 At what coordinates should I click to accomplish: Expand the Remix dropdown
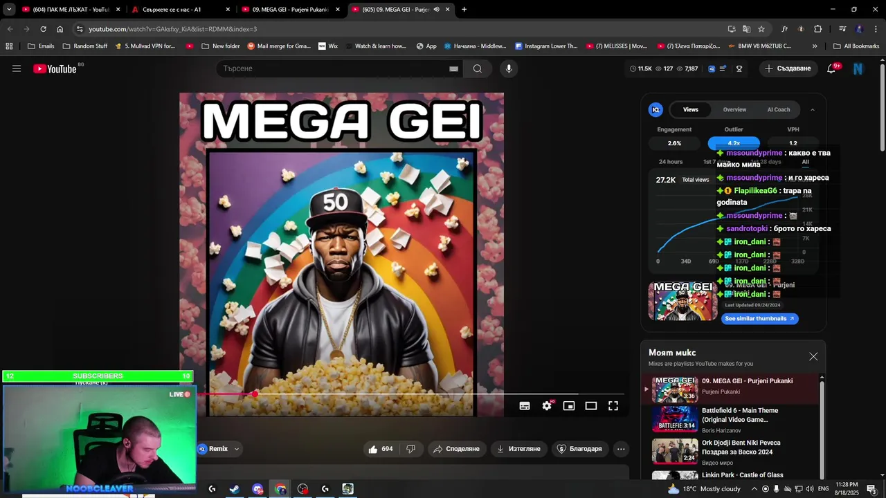[x=237, y=449]
